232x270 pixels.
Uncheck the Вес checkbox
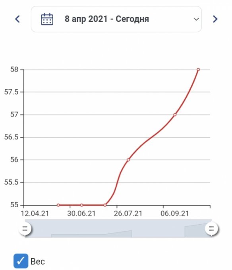(x=21, y=261)
